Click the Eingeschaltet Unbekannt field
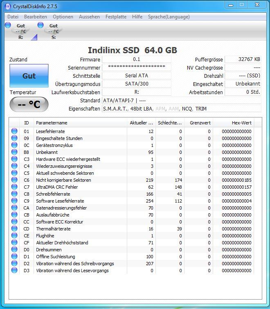 click(x=243, y=84)
